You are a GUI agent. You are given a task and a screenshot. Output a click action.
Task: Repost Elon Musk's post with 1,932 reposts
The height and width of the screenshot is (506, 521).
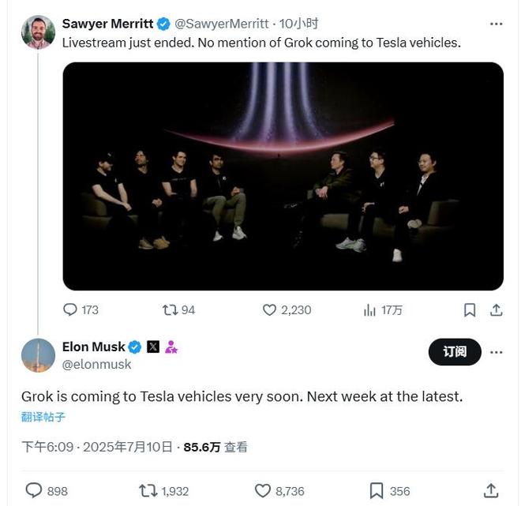148,491
